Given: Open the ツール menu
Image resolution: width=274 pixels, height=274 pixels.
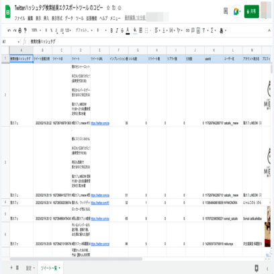Looking at the screenshot, I should [80, 18].
